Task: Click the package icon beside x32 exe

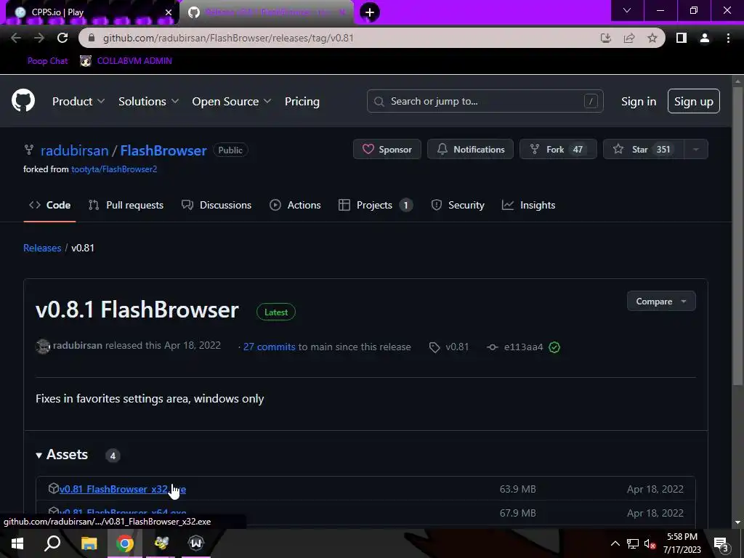Action: click(x=54, y=488)
